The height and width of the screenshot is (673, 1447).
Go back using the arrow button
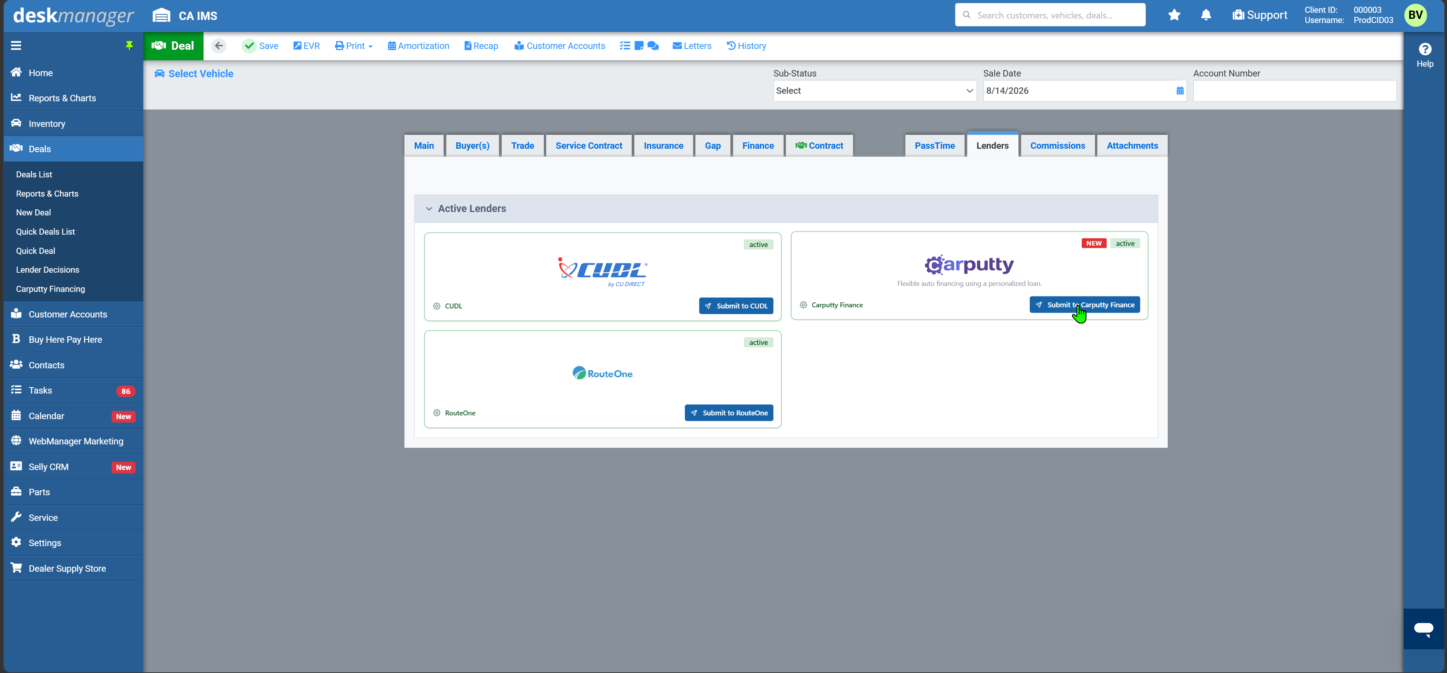(219, 46)
